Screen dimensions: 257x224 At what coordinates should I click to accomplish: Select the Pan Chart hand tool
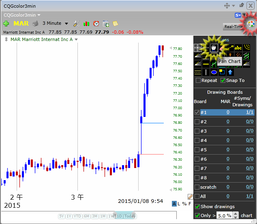pyautogui.click(x=214, y=48)
